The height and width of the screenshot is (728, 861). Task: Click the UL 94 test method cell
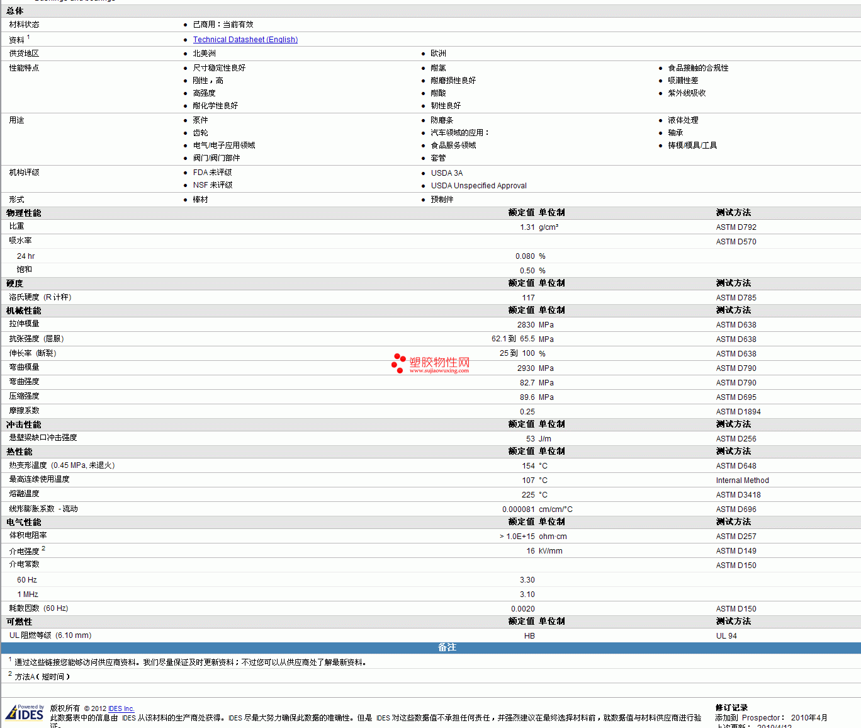coord(726,636)
